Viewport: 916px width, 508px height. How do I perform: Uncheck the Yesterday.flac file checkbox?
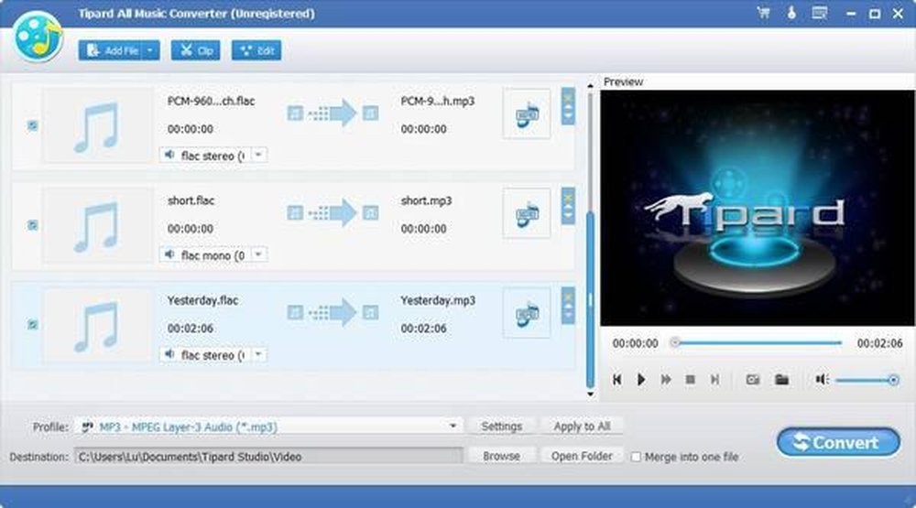pyautogui.click(x=33, y=325)
